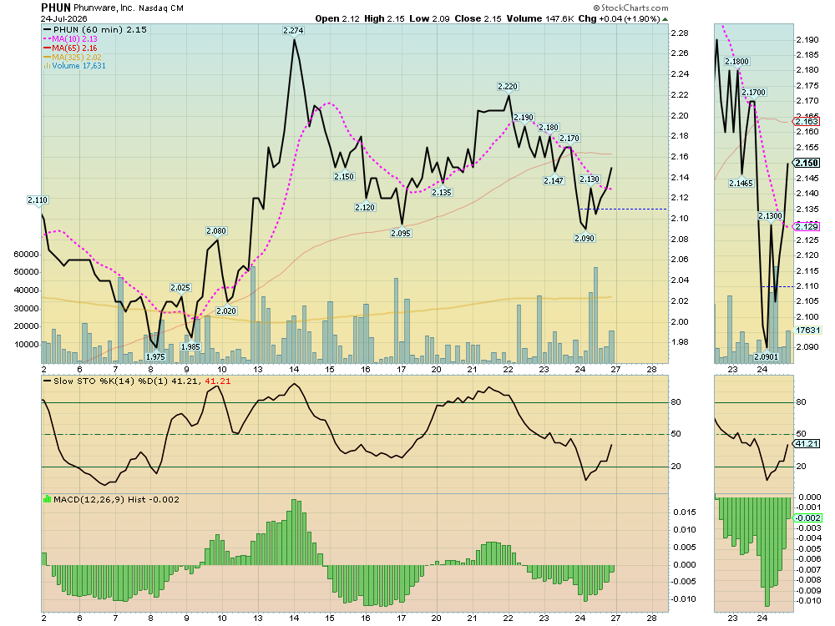Click the 2.0901 label in zoom panel
The image size is (835, 626).
(x=767, y=356)
